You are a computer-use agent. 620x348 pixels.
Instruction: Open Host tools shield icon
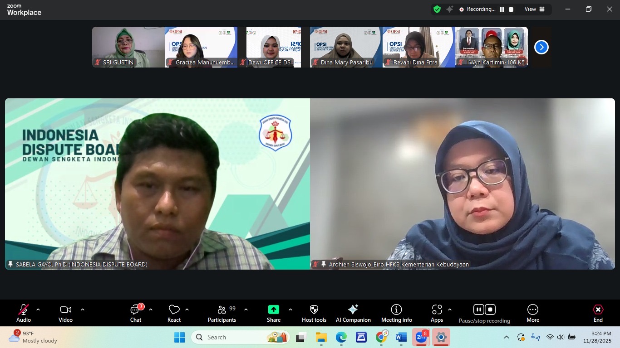(314, 313)
